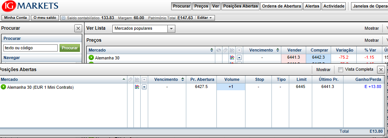
Task: Open the Preços toolbar tab
Action: coord(201,6)
